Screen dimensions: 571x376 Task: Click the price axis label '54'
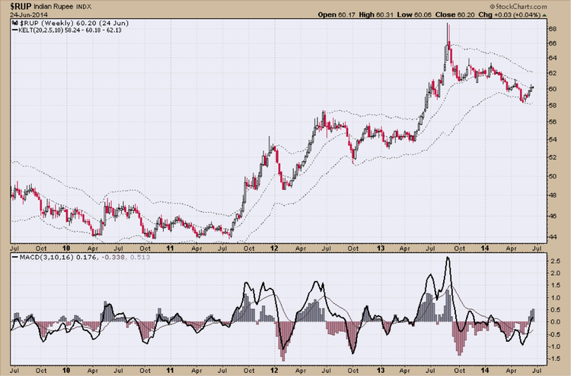click(x=553, y=140)
